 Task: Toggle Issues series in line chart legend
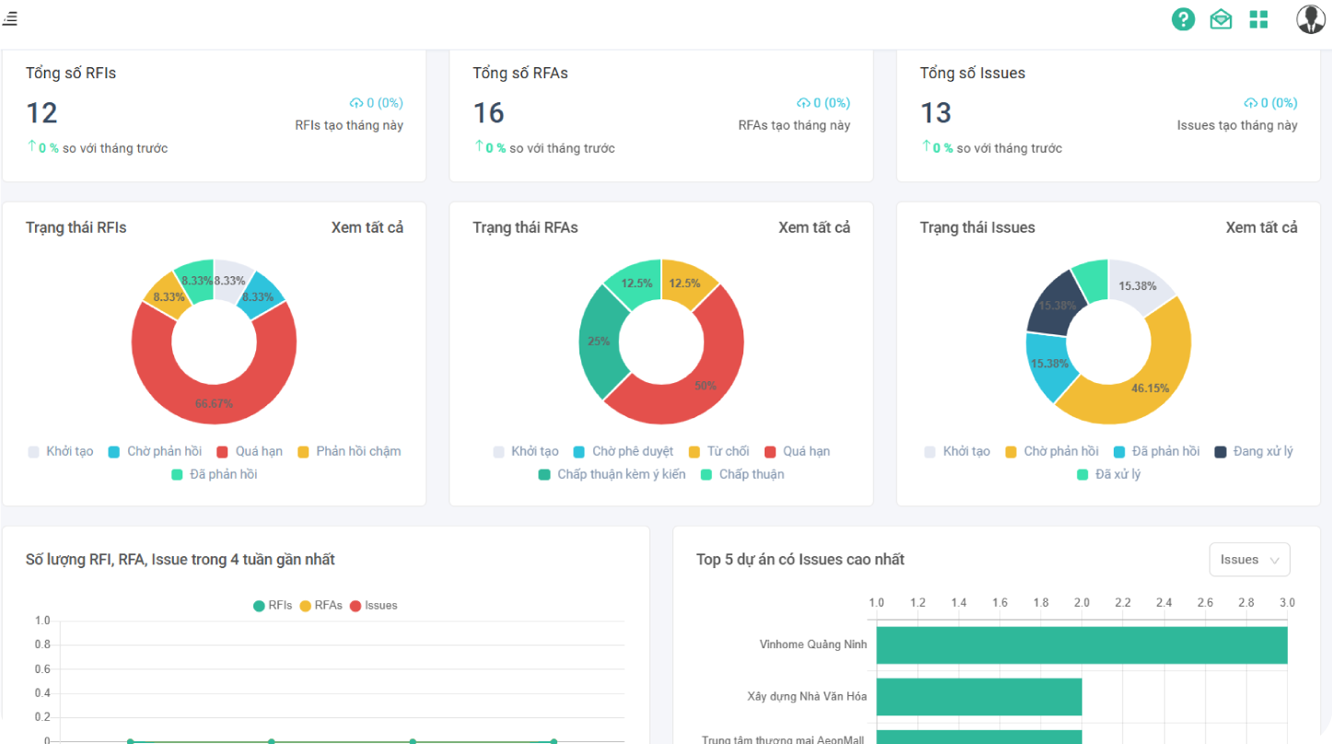click(x=373, y=605)
